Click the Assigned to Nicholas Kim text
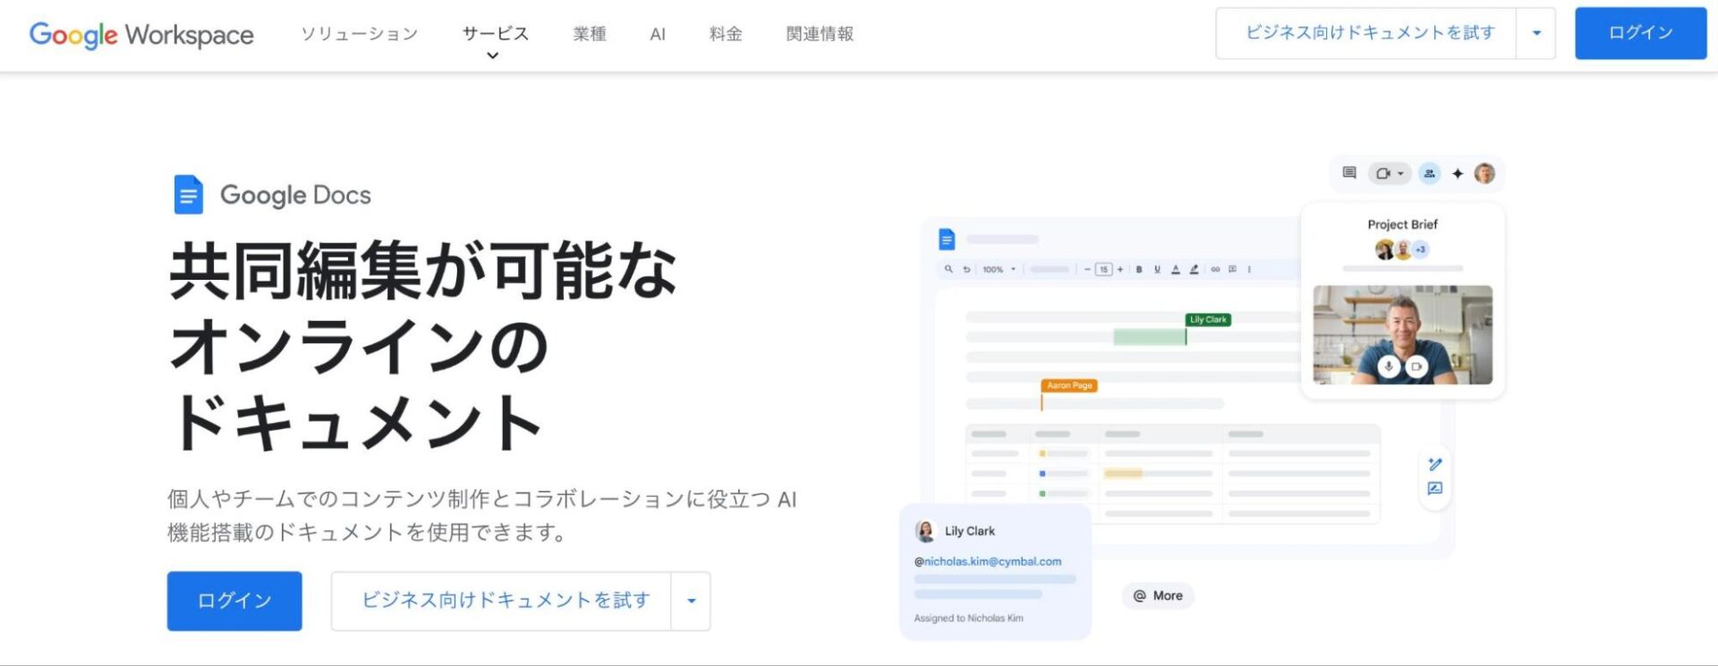This screenshot has height=666, width=1718. pyautogui.click(x=969, y=618)
